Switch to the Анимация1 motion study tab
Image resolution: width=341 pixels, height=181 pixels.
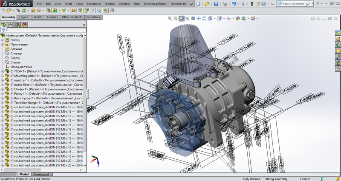pos(42,174)
